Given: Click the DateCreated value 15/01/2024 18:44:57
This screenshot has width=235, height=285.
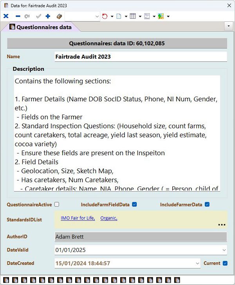Looking at the screenshot, I should point(83,263).
